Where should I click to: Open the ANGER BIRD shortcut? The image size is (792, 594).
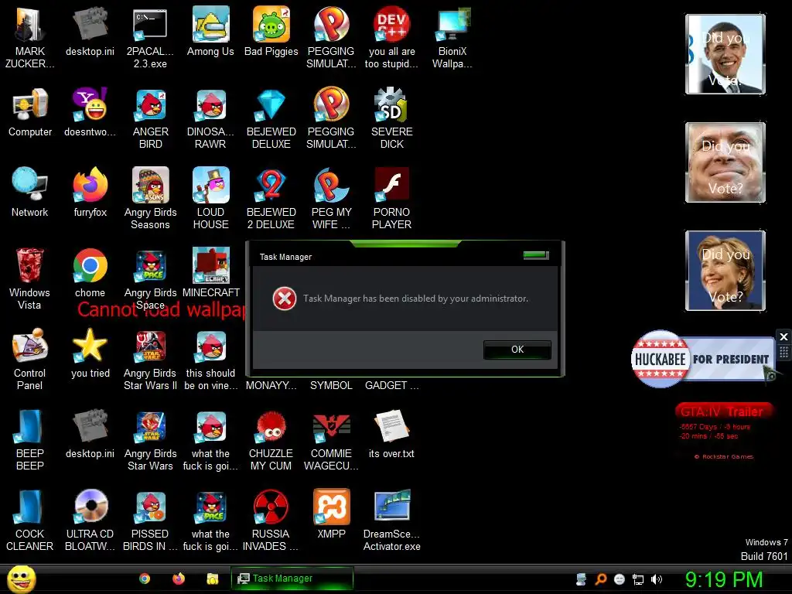coord(150,118)
